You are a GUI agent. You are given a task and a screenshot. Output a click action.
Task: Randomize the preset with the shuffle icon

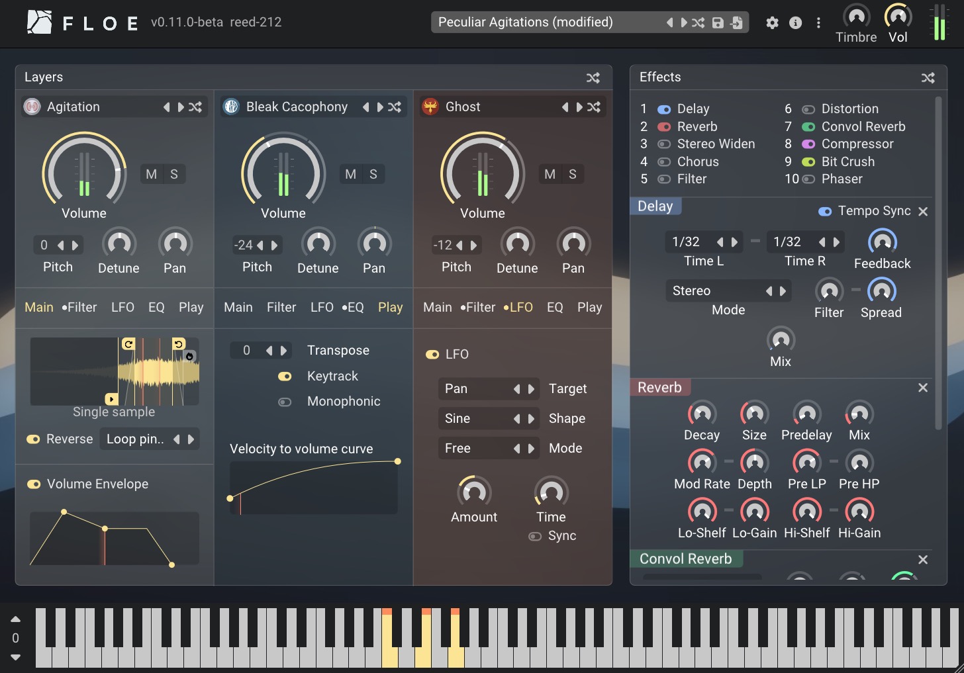click(x=699, y=22)
